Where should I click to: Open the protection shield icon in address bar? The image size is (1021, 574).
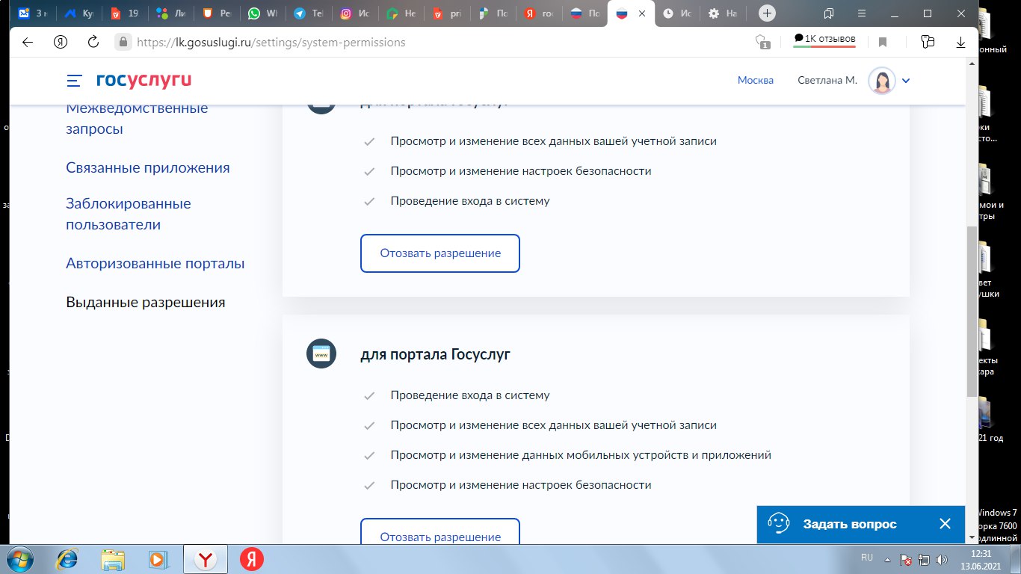tap(762, 43)
